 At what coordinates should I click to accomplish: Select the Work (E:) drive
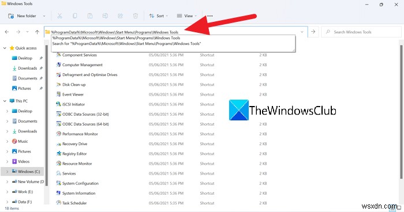[x=23, y=192]
